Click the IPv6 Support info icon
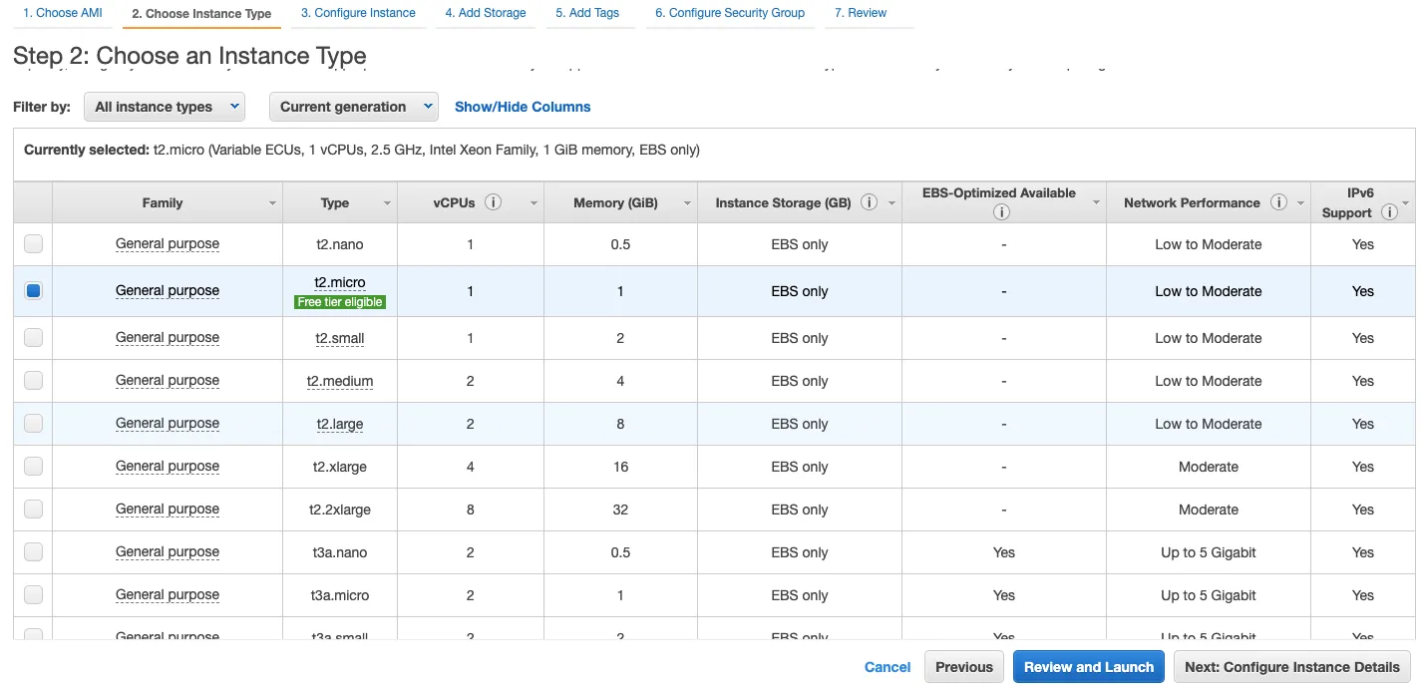This screenshot has width=1420, height=684. coord(1389,212)
